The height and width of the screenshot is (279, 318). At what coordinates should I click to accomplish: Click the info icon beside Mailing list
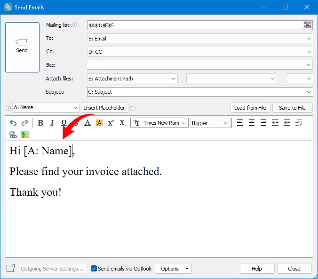tap(75, 25)
